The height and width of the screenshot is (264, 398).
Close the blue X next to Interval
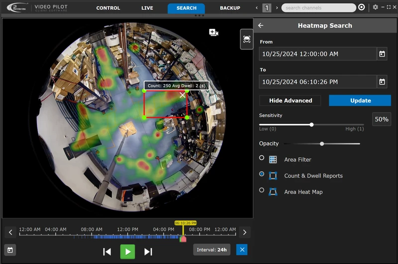click(x=242, y=250)
